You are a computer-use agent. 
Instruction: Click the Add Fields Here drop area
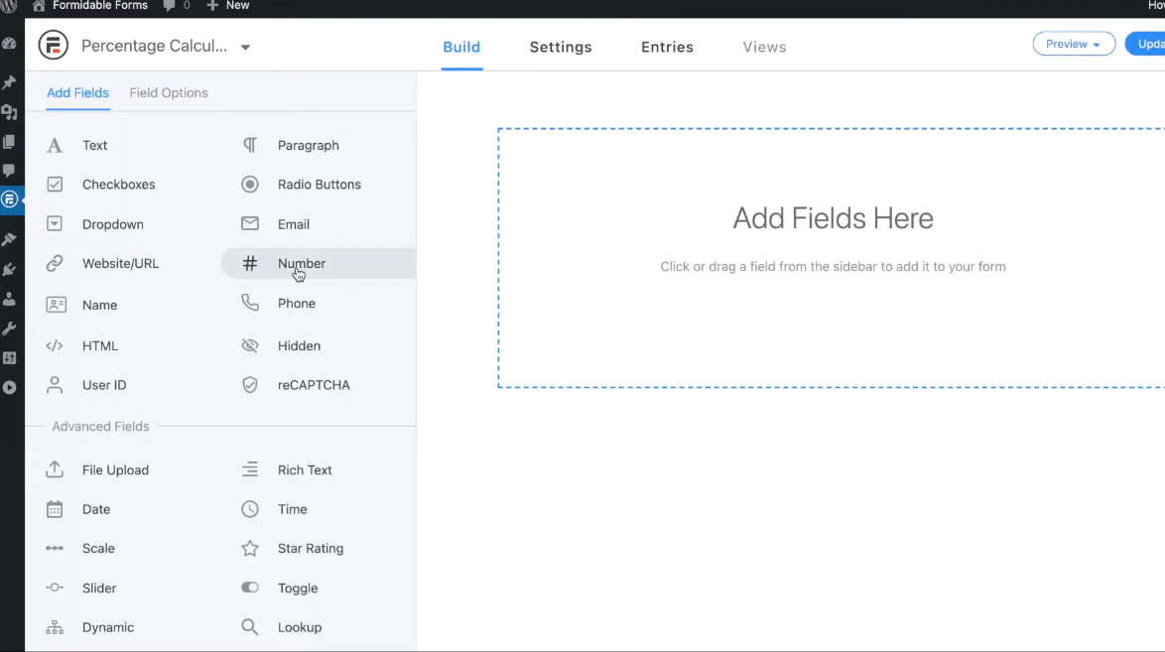[832, 258]
